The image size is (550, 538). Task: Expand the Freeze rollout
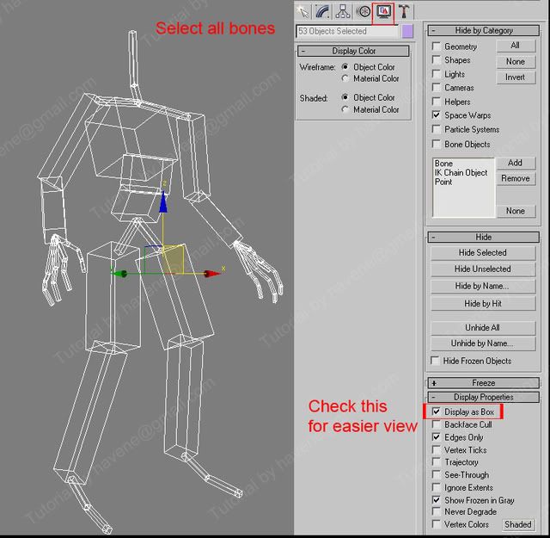tap(433, 382)
